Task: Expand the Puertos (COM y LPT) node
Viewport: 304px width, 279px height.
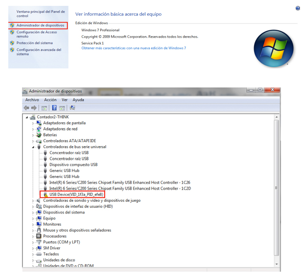Action: (33, 242)
